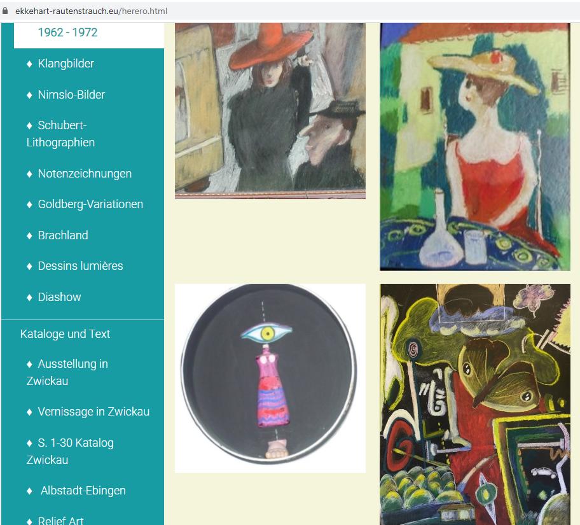Select Dessins lumières menu item
580x525 pixels.
(80, 266)
